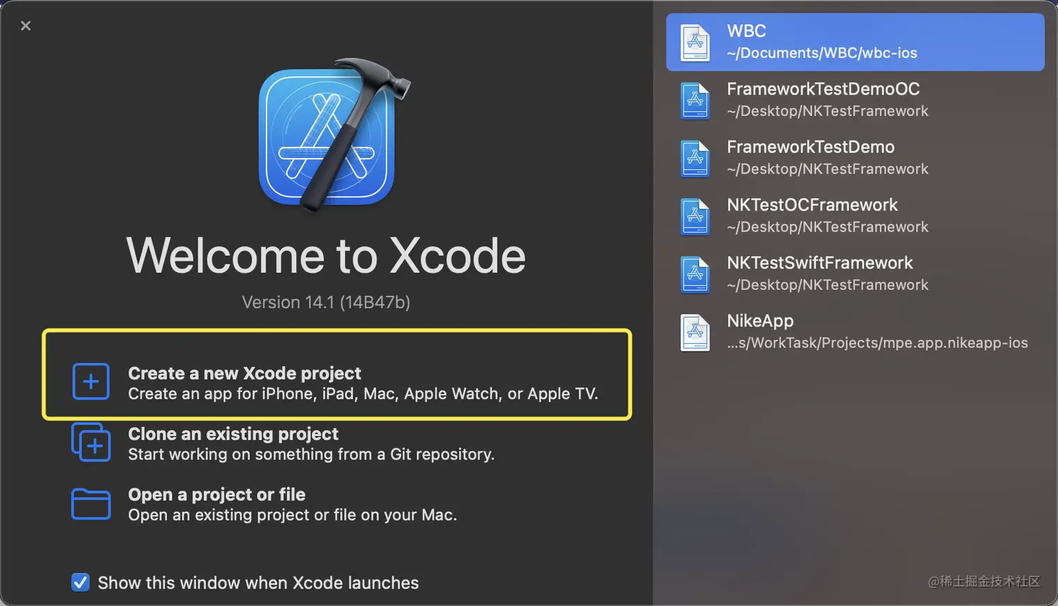Select NKTestOCFramework in recent projects
1058x606 pixels.
click(812, 205)
